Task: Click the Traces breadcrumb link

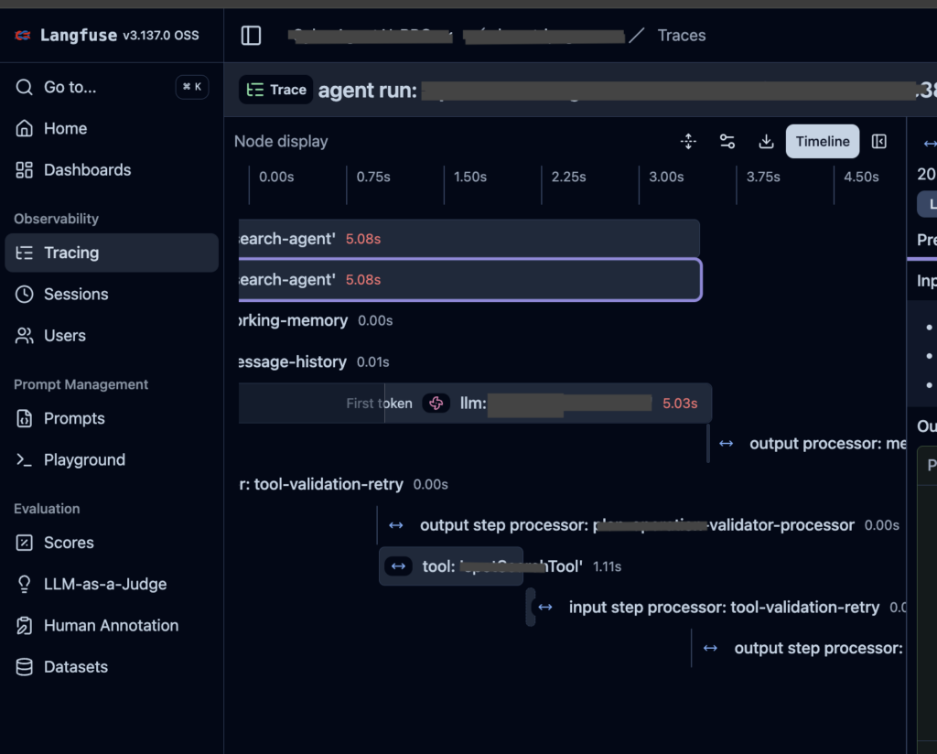Action: click(681, 36)
